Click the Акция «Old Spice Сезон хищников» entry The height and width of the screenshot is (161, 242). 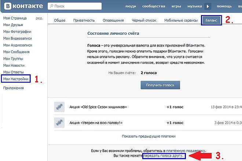click(98, 107)
